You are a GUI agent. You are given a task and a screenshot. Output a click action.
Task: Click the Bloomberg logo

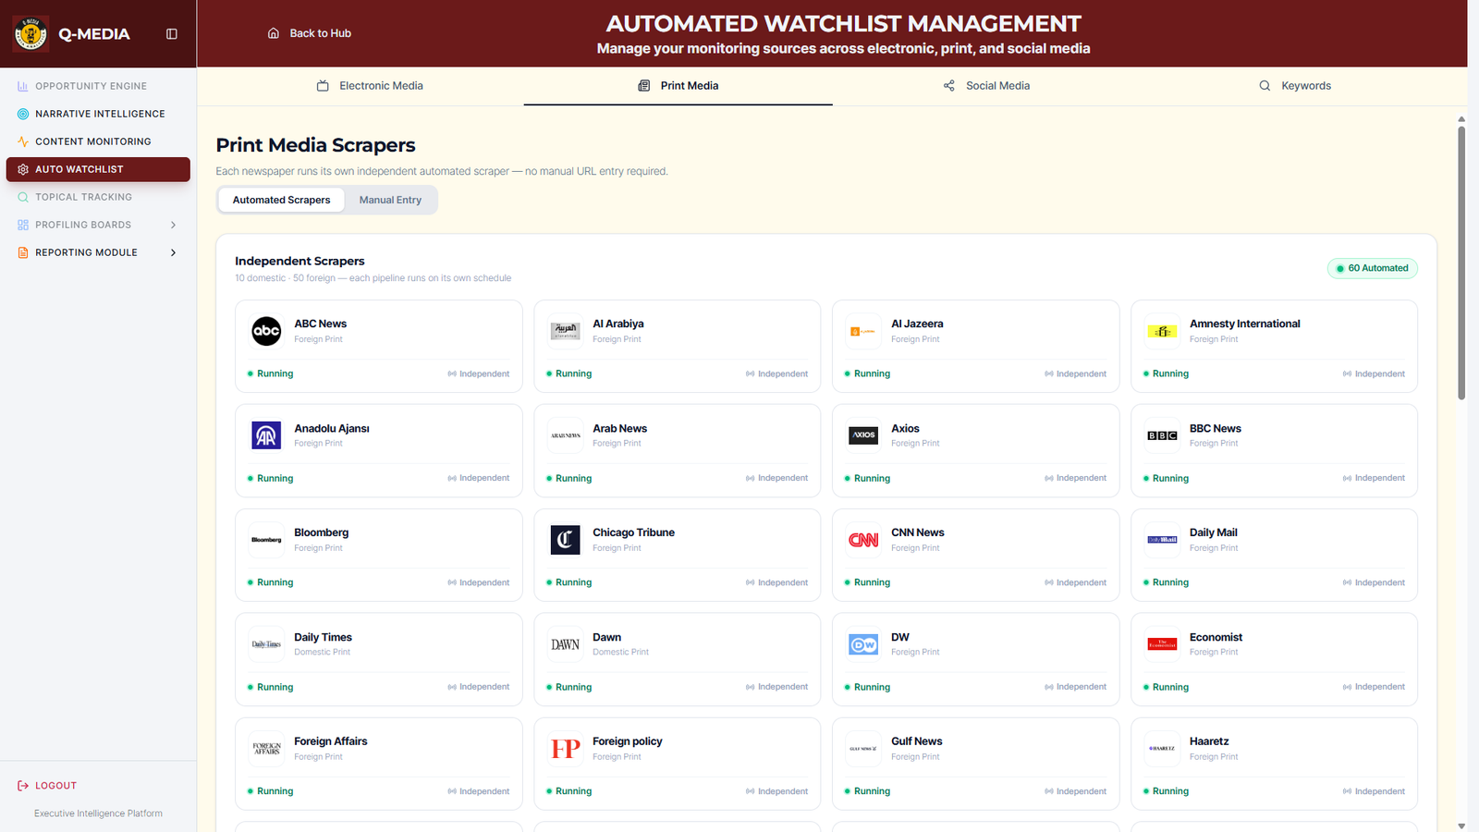266,540
